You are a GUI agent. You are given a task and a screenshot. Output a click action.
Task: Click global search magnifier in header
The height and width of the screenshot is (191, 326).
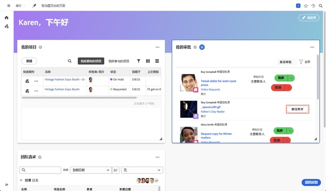[321, 6]
